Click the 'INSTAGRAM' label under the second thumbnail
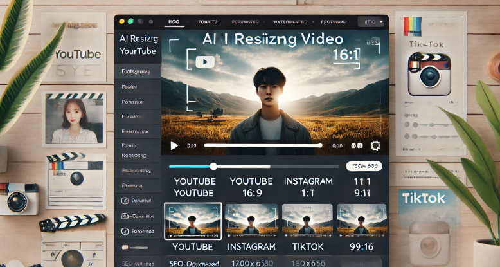 click(251, 247)
